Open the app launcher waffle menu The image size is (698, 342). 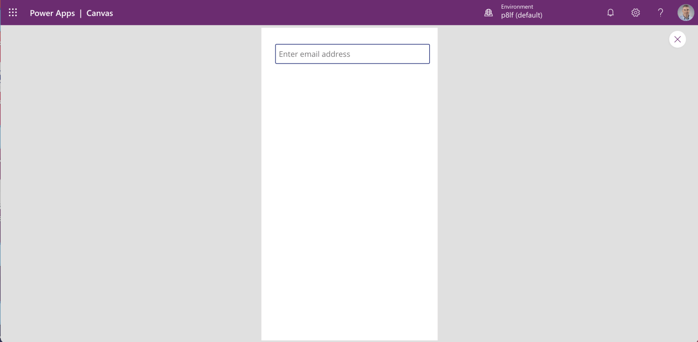click(x=13, y=13)
